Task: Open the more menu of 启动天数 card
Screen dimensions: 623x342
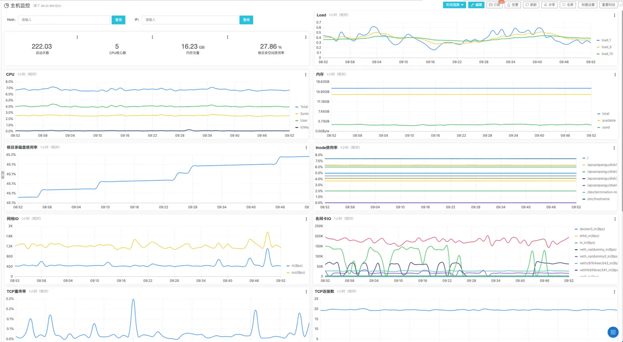Action: [x=77, y=37]
